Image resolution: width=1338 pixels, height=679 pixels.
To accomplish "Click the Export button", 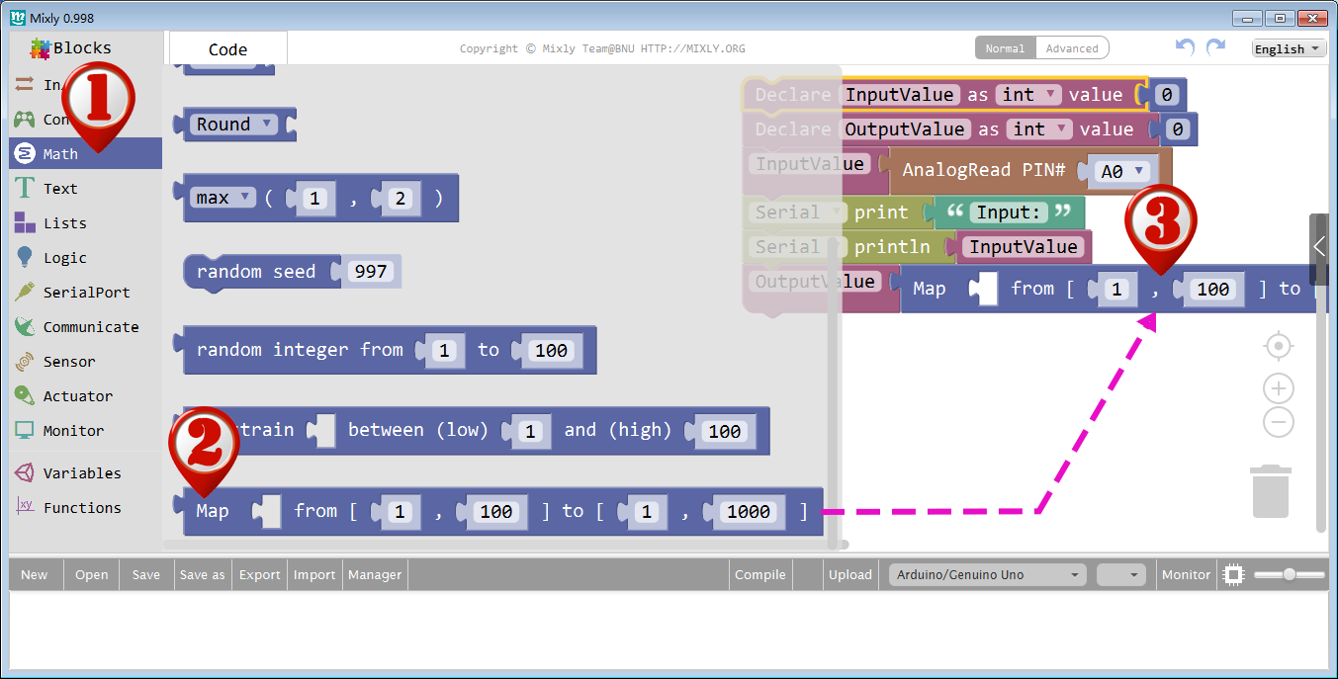I will pyautogui.click(x=260, y=575).
